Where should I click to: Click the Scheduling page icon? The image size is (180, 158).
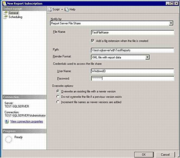point(5,17)
